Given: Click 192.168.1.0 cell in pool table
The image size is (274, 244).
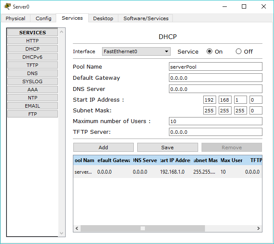Looking at the screenshot, I should point(172,172).
